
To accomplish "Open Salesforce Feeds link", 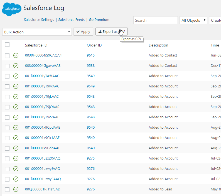I will 72,19.
